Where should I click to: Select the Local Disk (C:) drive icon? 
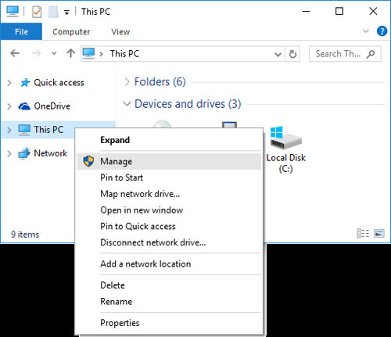click(286, 138)
